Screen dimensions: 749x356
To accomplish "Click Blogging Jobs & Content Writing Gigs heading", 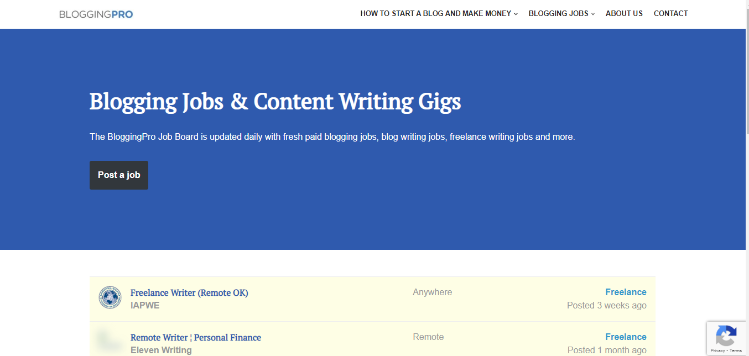I will point(275,102).
